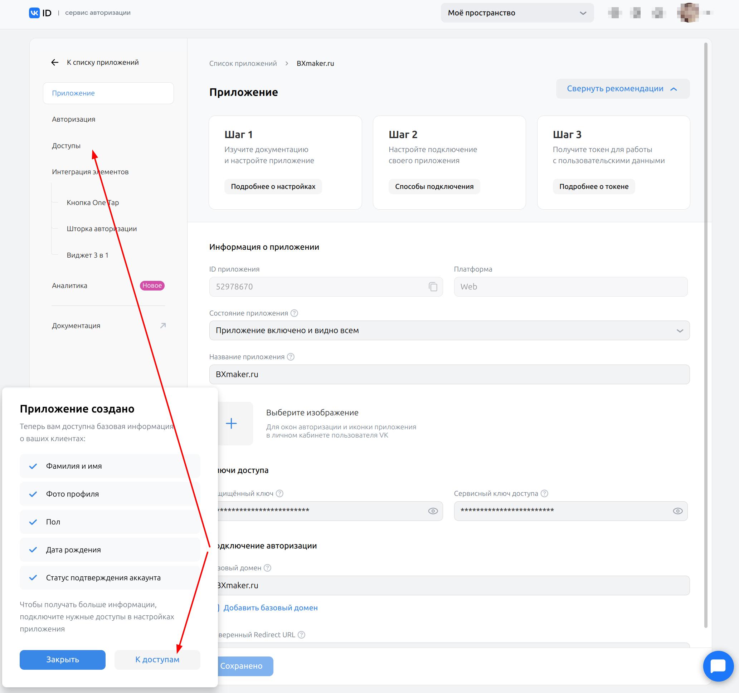The image size is (739, 693).
Task: Open Кнопка One Tap settings
Action: tap(93, 202)
